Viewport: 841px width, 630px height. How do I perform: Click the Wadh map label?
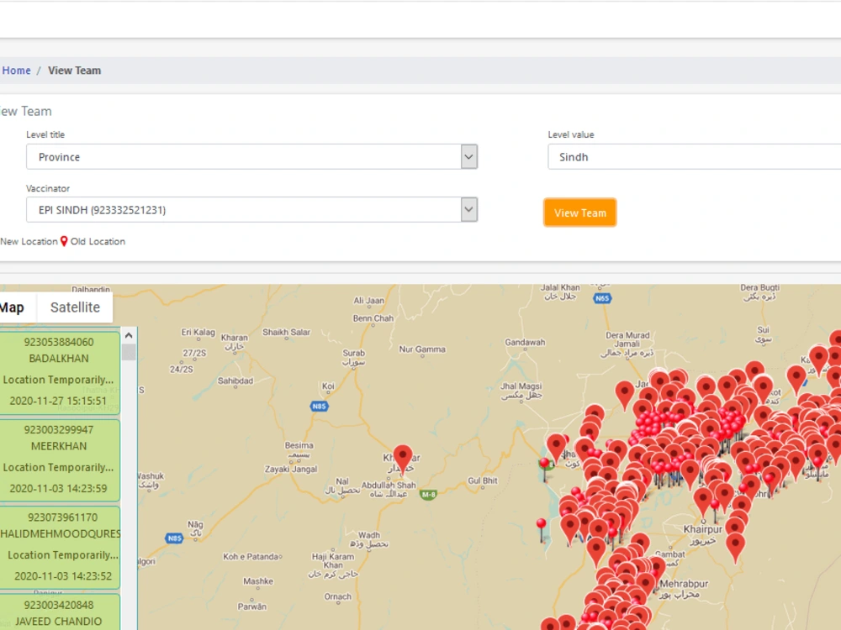click(x=369, y=539)
